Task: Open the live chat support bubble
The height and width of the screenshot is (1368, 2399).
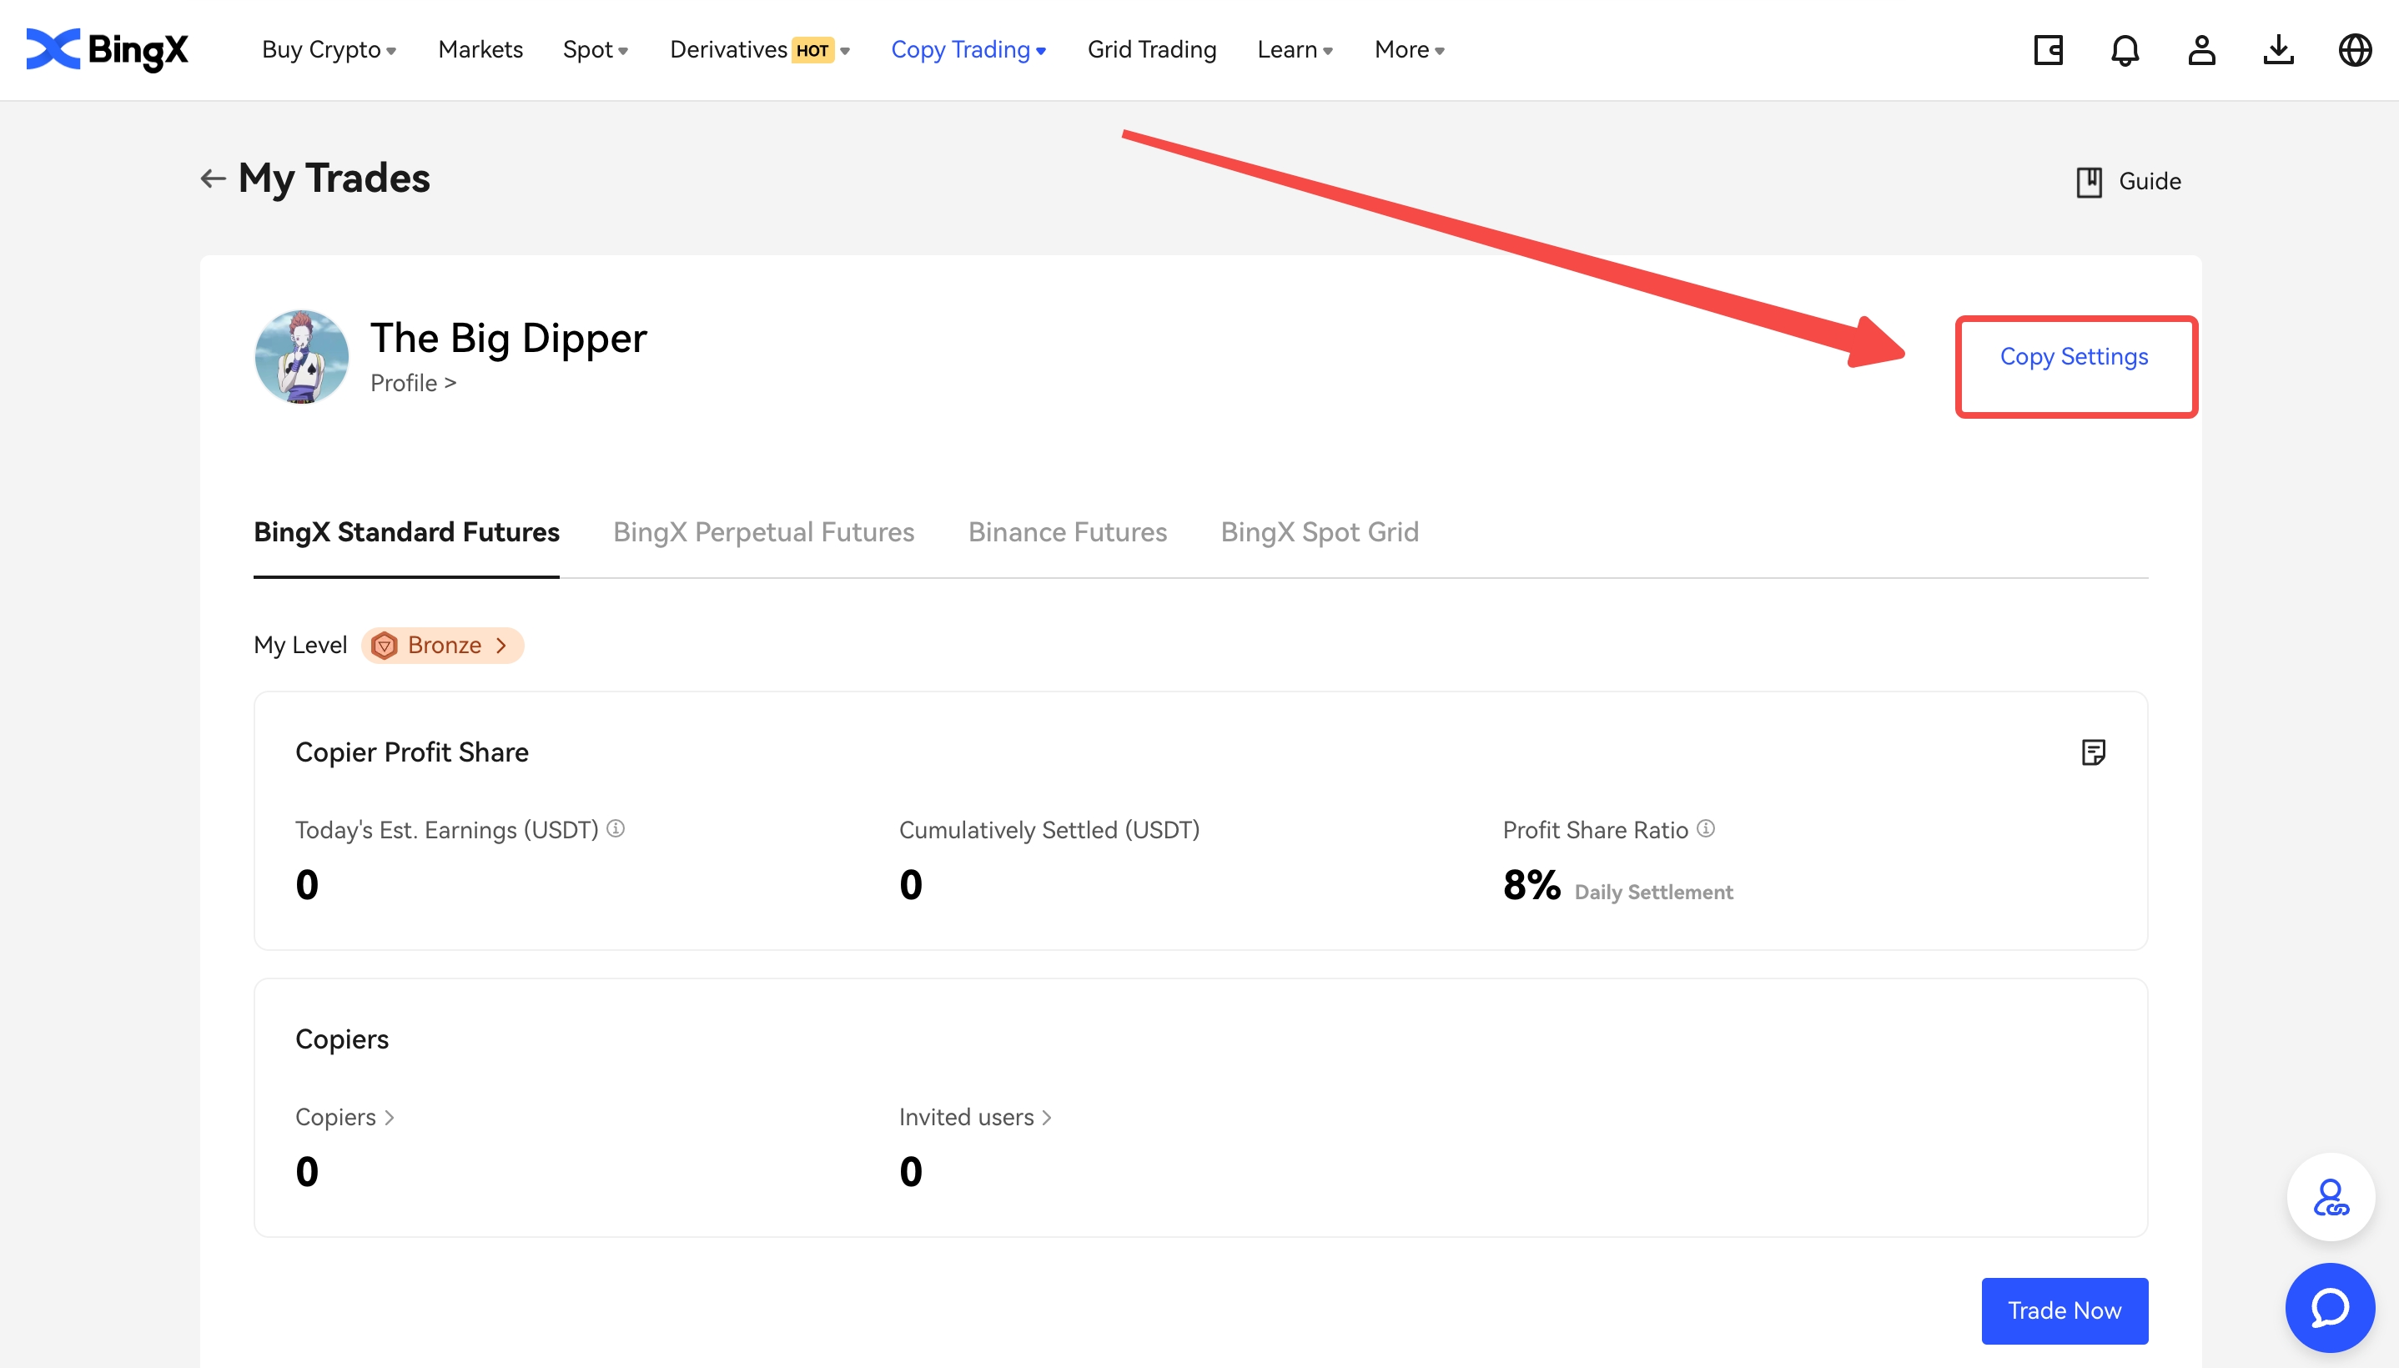Action: click(2331, 1308)
